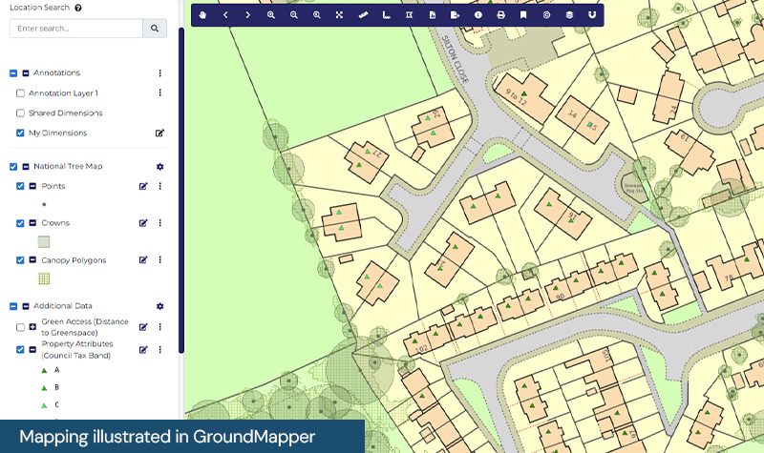The image size is (764, 453).
Task: Click the Crowns legend colour swatch
Action: tap(44, 241)
